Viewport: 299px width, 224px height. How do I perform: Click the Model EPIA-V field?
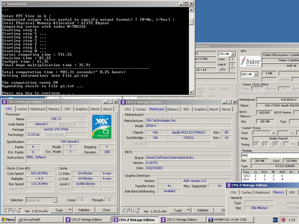point(173,126)
